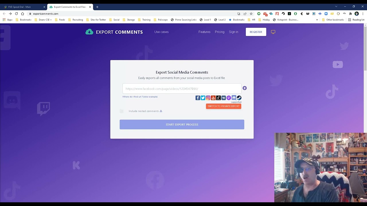This screenshot has width=367, height=206.
Task: Go to the browser home page icon
Action: tap(23, 14)
